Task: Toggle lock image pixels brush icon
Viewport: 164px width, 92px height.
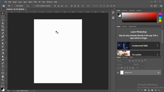Action: point(125,68)
